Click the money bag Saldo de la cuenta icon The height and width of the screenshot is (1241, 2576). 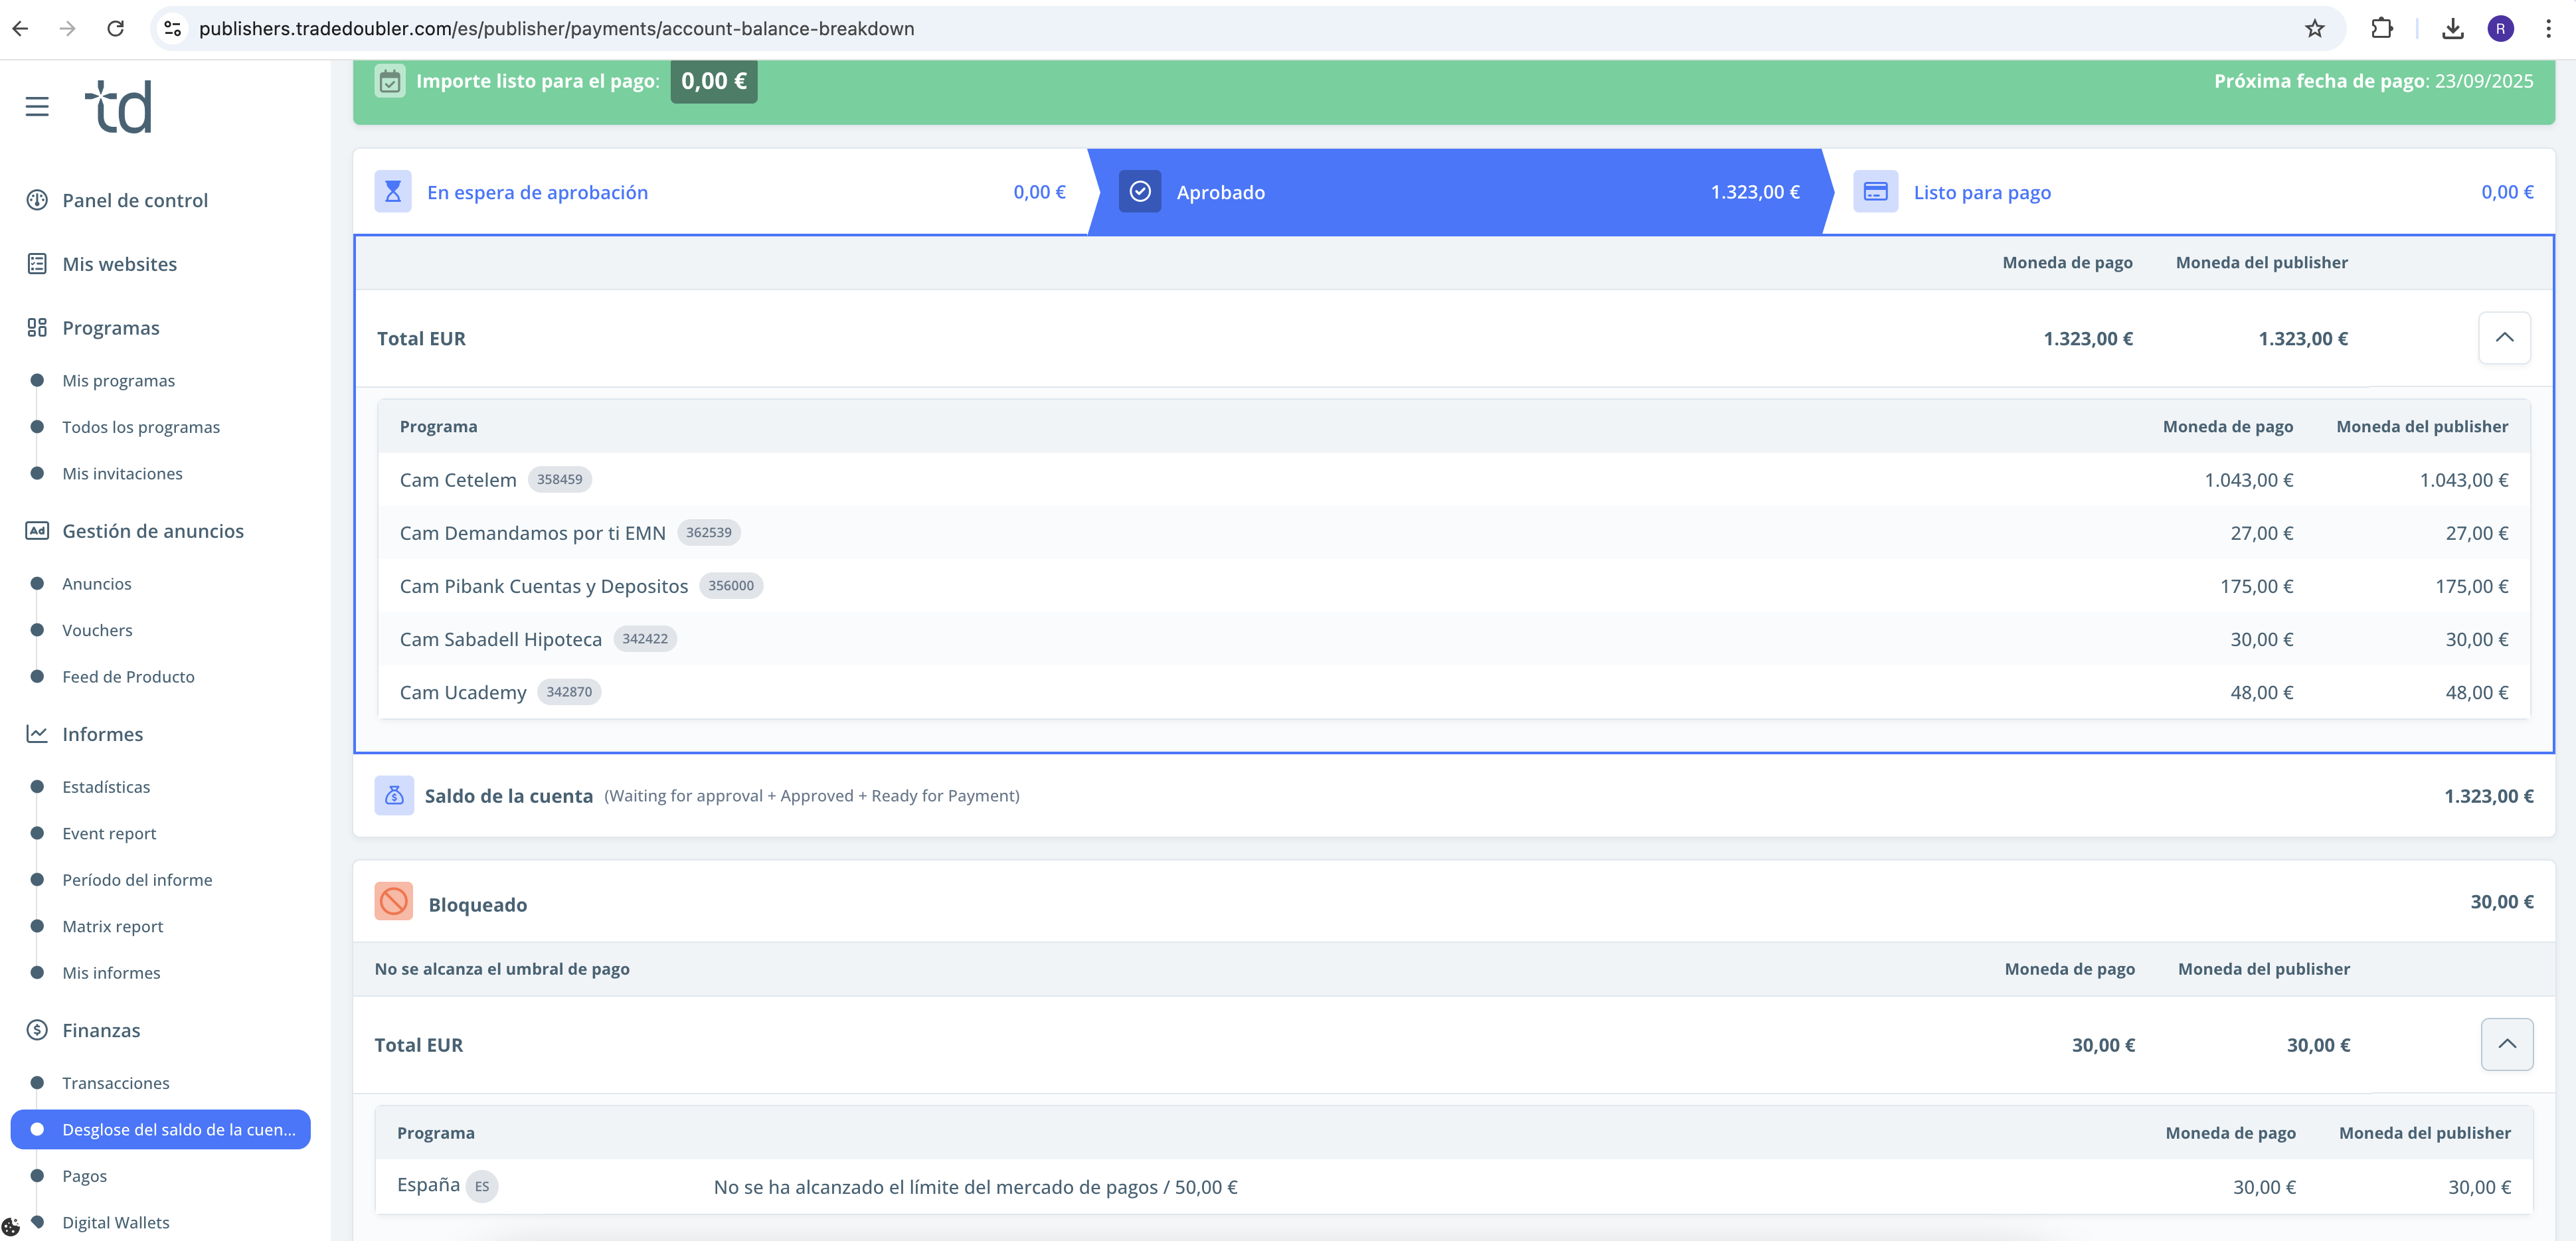pos(394,796)
